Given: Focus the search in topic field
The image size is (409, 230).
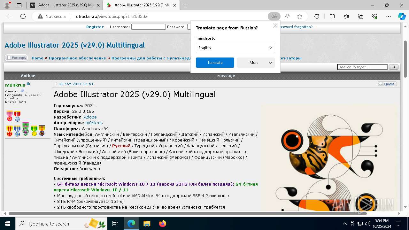Looking at the screenshot, I should pyautogui.click(x=362, y=67).
